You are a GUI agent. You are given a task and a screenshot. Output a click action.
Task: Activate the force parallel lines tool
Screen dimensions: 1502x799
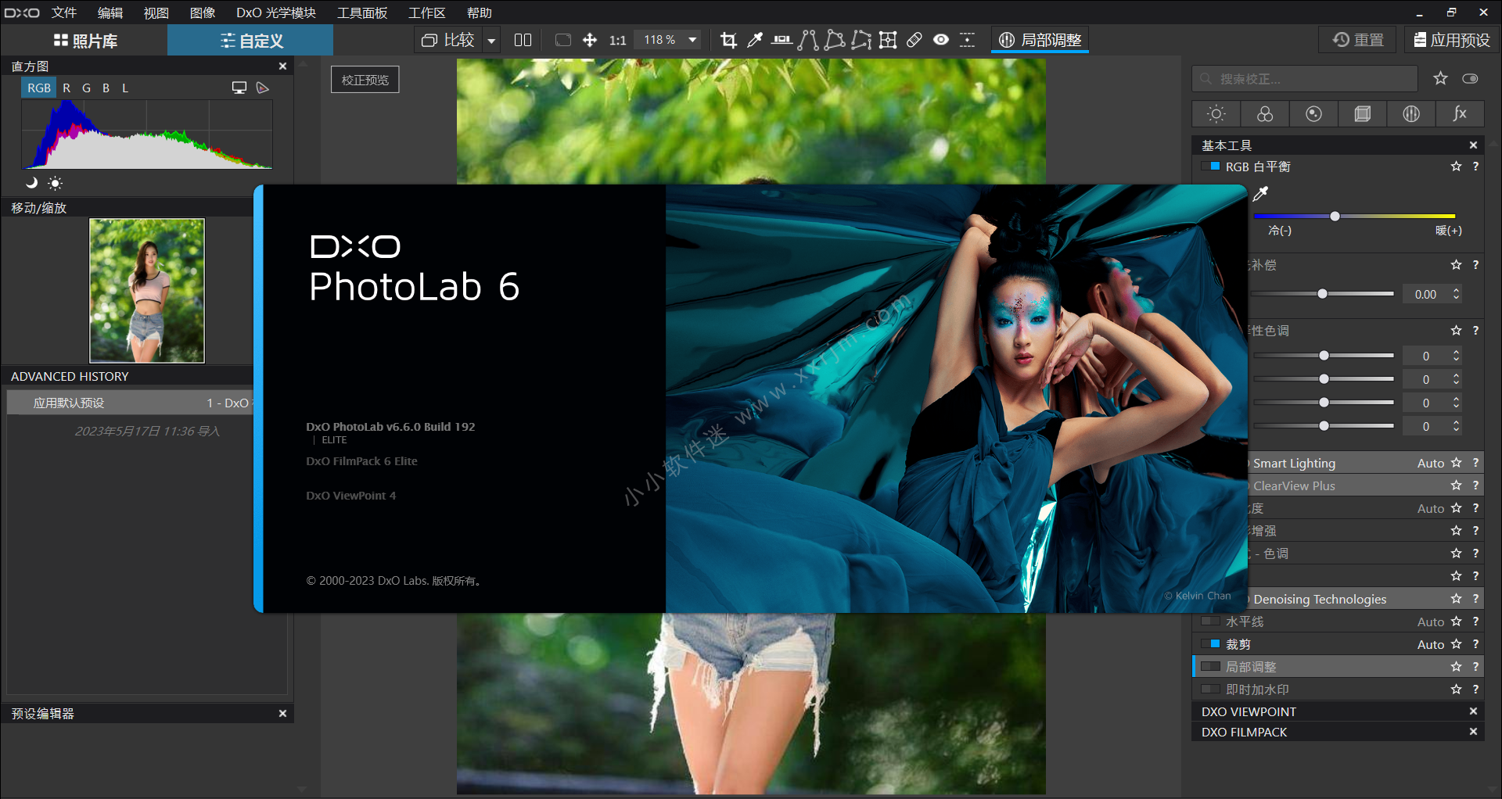click(808, 40)
